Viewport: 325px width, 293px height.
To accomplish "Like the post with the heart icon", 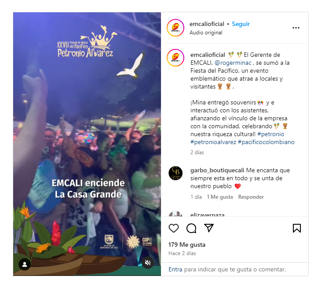I will [x=173, y=228].
